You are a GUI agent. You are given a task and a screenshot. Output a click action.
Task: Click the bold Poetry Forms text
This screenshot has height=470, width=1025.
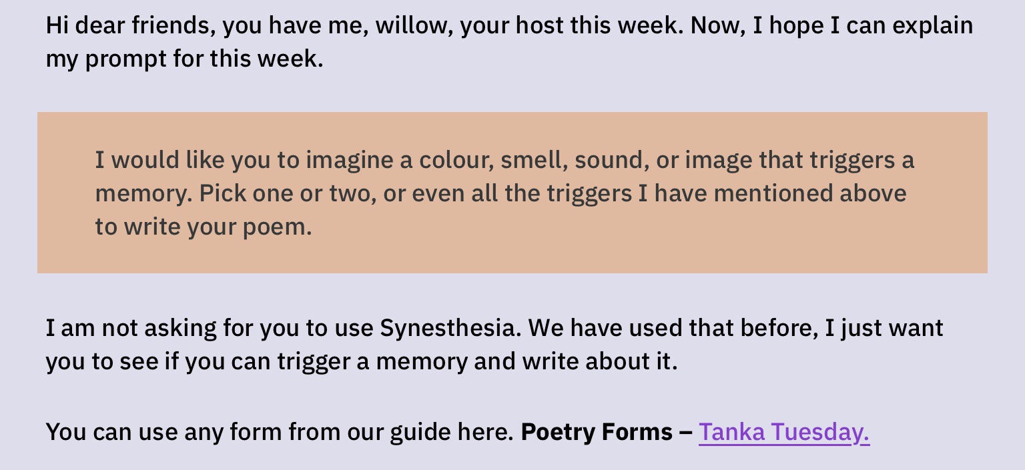click(597, 432)
